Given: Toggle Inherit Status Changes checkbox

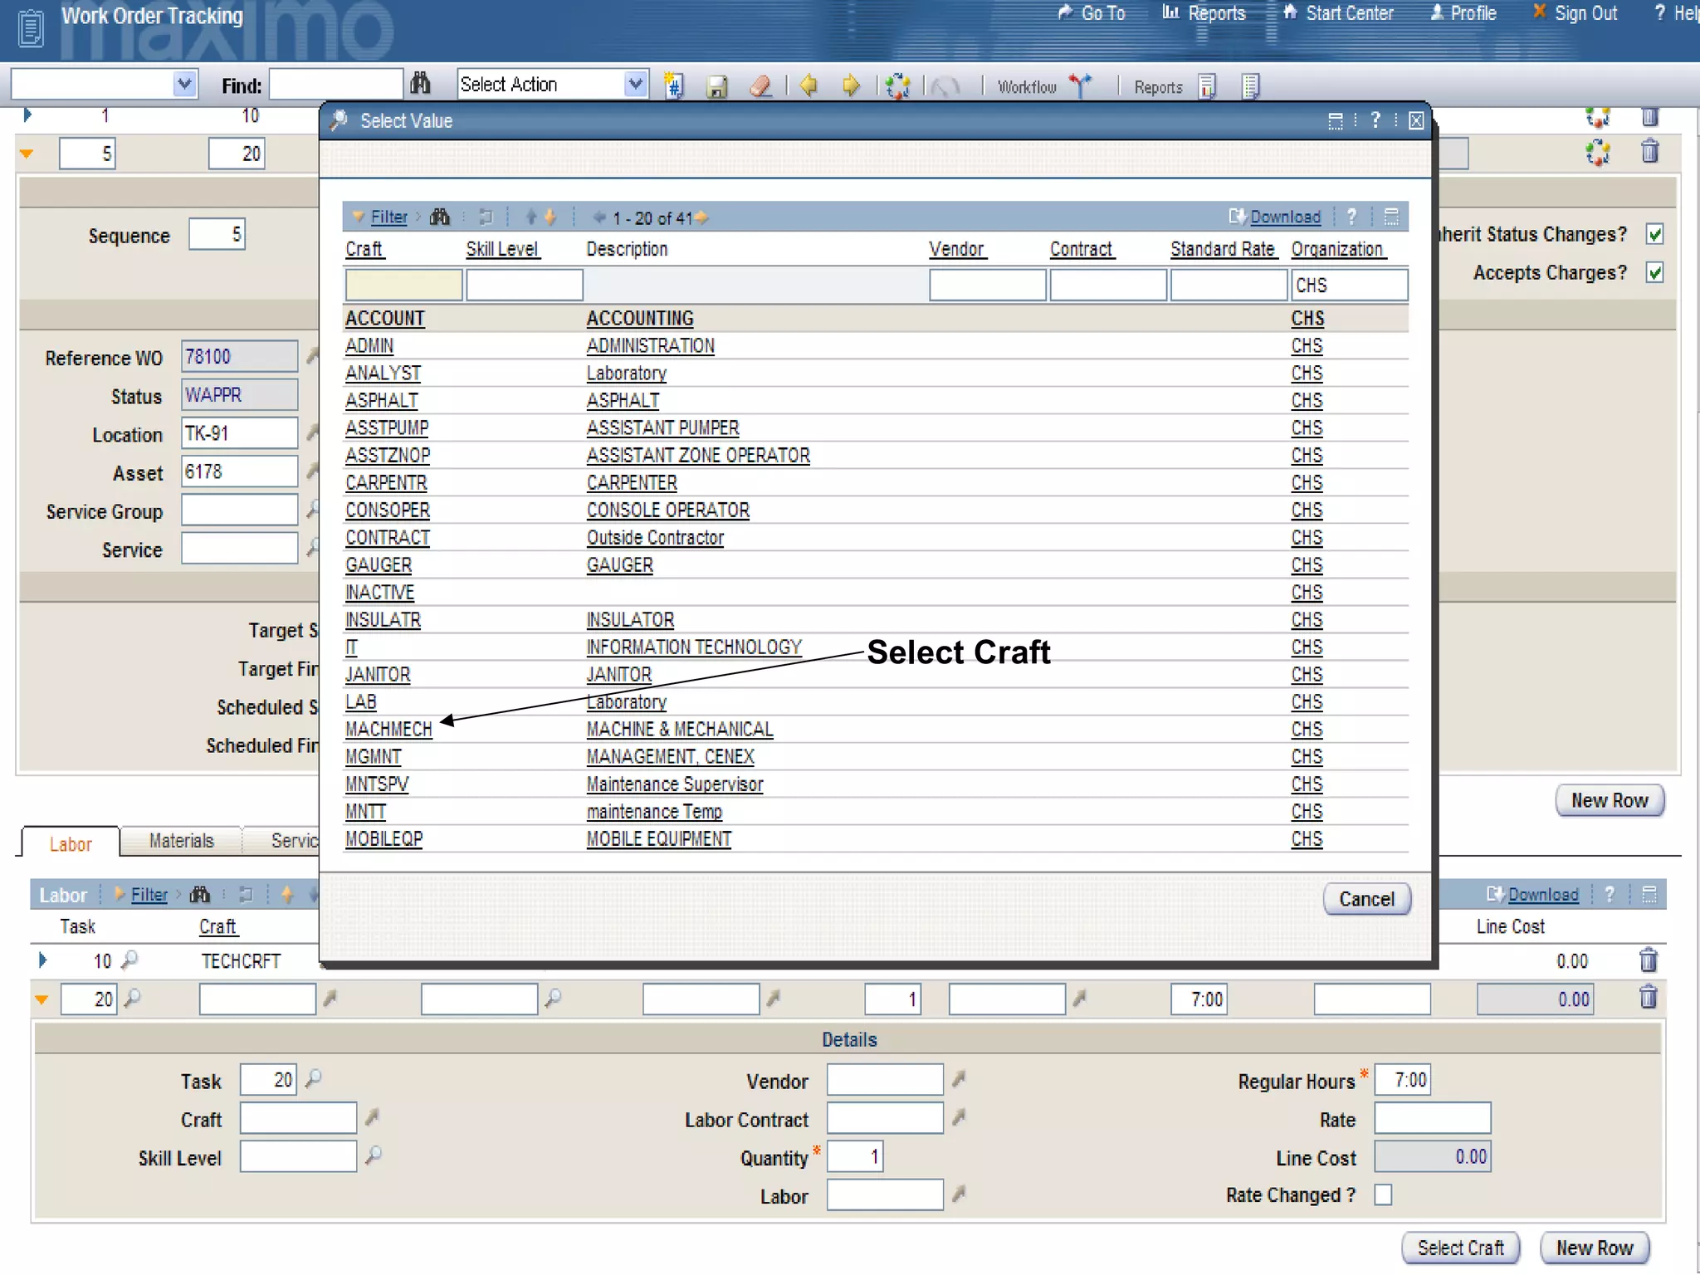Looking at the screenshot, I should (1655, 234).
